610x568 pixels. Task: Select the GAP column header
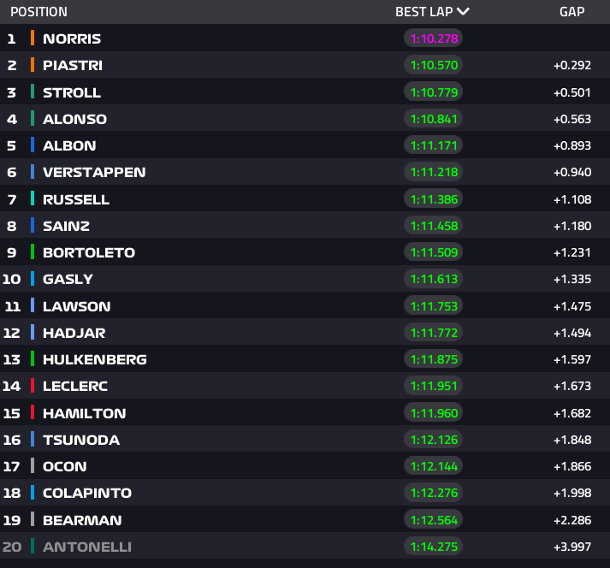[572, 12]
